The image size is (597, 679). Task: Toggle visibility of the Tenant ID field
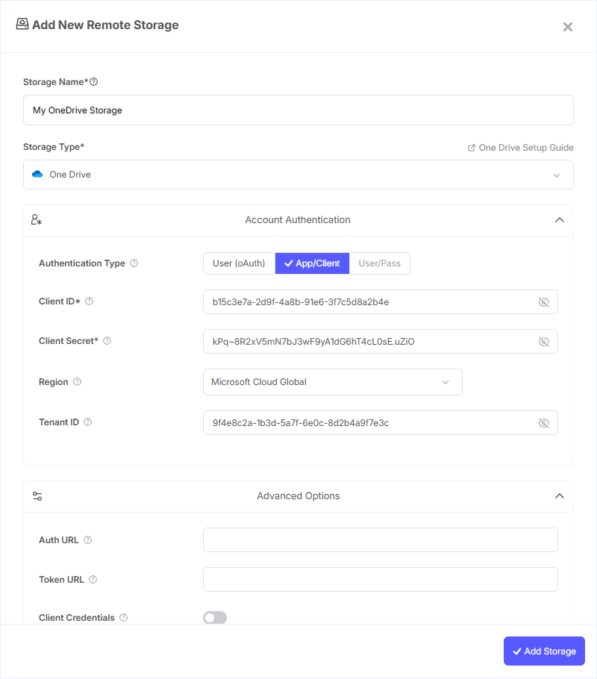pyautogui.click(x=544, y=423)
